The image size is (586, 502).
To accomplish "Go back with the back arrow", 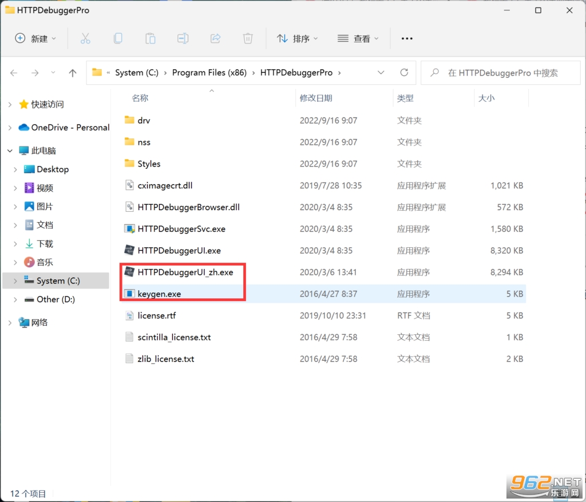I will (14, 73).
